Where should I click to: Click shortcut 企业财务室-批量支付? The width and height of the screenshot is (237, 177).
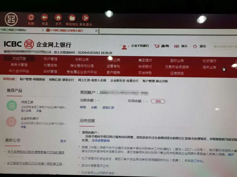click(124, 81)
